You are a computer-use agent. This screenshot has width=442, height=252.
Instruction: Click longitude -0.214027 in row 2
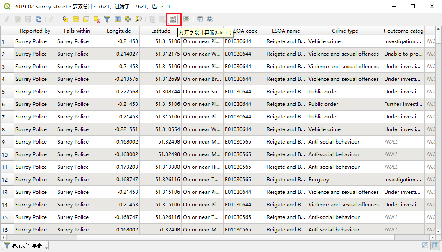click(x=119, y=54)
